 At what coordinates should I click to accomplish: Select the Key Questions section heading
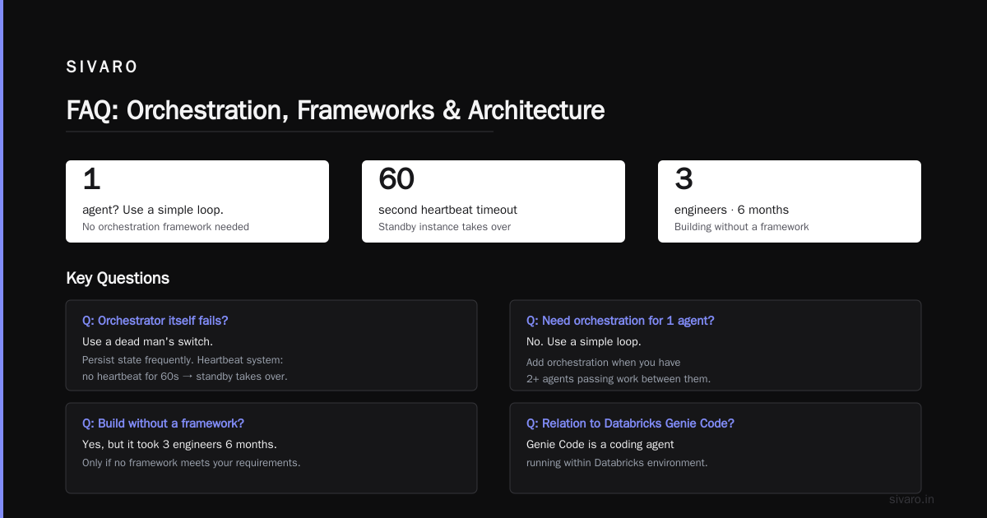click(x=118, y=278)
